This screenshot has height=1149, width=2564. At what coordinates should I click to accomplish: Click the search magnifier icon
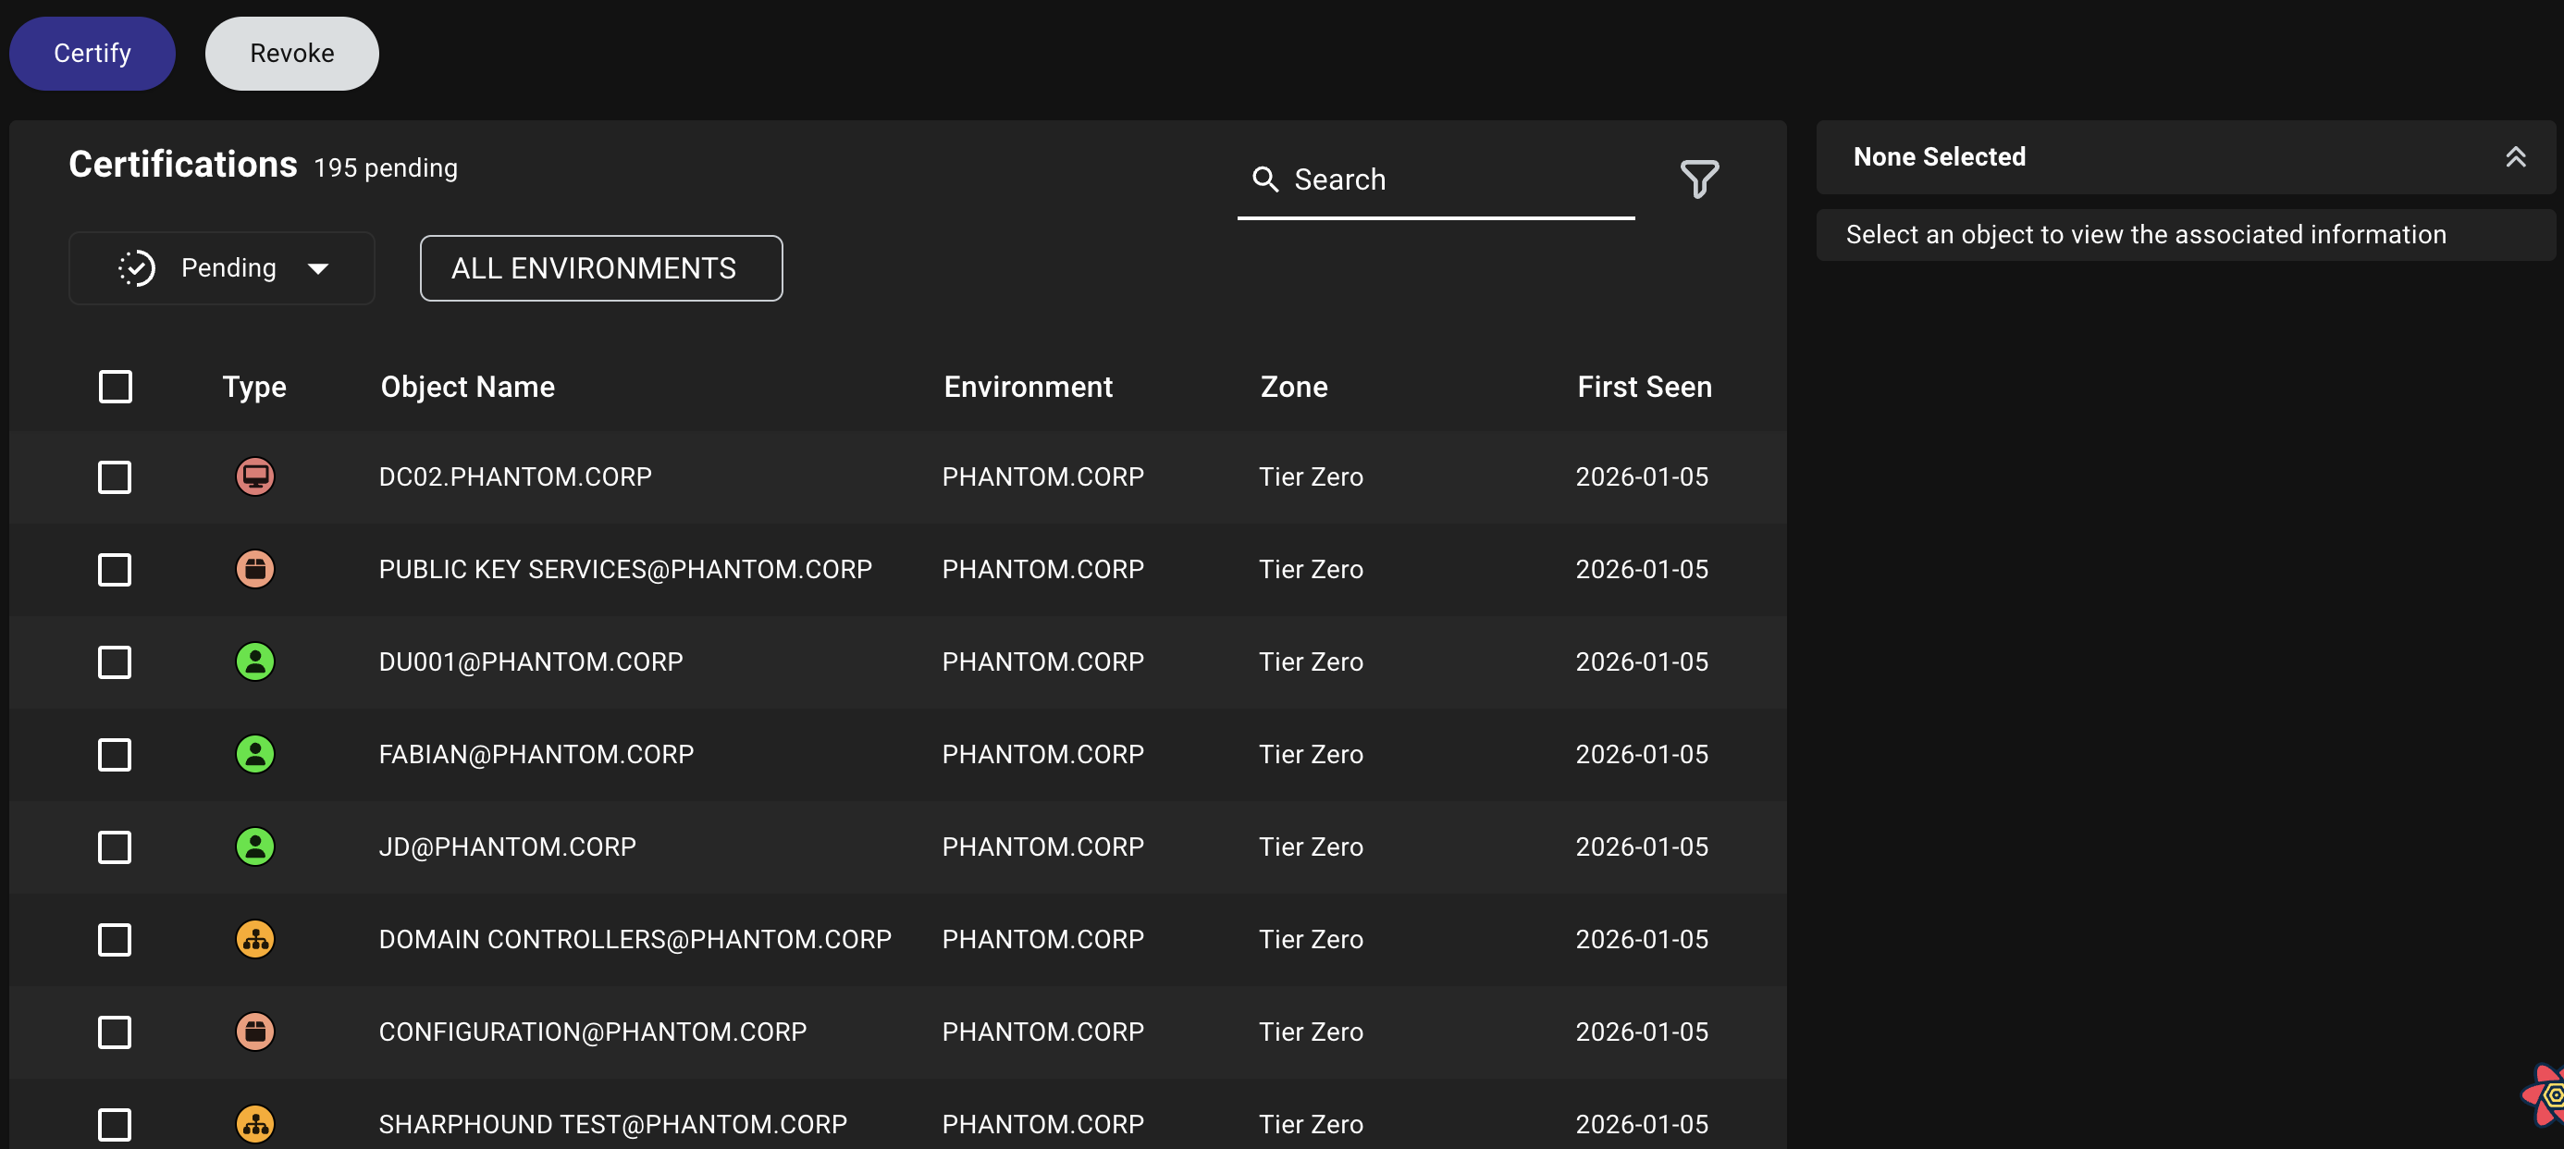(x=1265, y=179)
